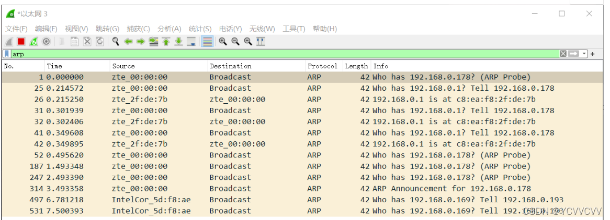Open the 帮助(H) menu
This screenshot has height=220, width=610.
[325, 29]
